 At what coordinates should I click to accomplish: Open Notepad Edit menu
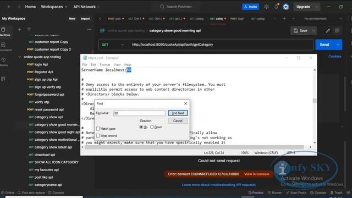[x=94, y=65]
